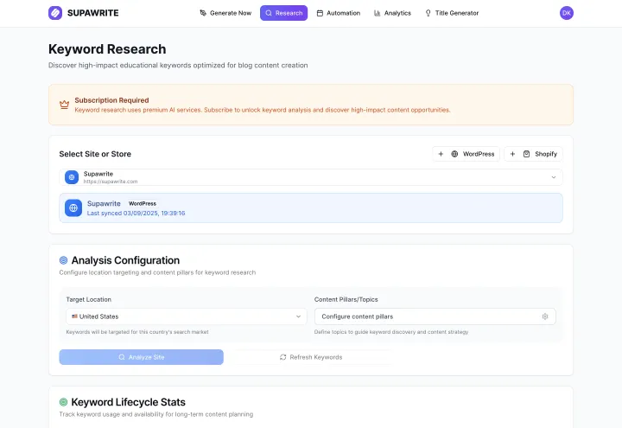The width and height of the screenshot is (622, 428).
Task: Click the Select Site or Store heading
Action: pos(95,154)
